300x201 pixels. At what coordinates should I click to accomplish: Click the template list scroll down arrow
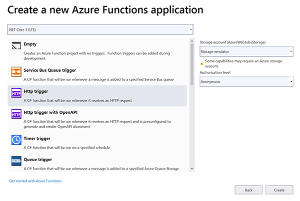pos(192,169)
